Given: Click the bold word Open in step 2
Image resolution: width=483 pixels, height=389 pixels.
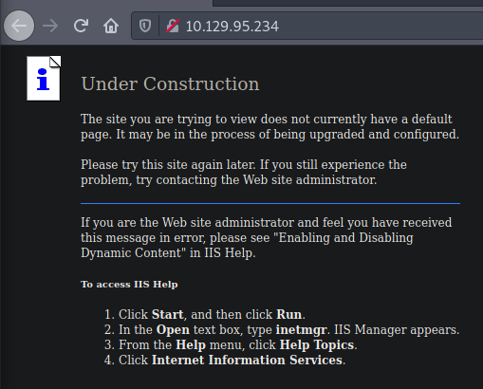Looking at the screenshot, I should pos(173,330).
